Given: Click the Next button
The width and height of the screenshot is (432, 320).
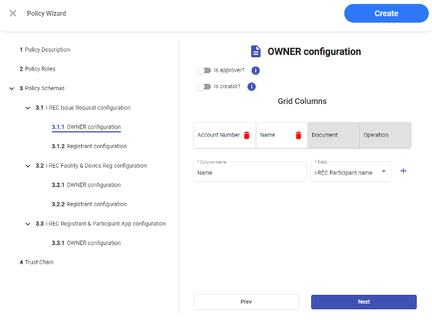Looking at the screenshot, I should click(x=363, y=302).
